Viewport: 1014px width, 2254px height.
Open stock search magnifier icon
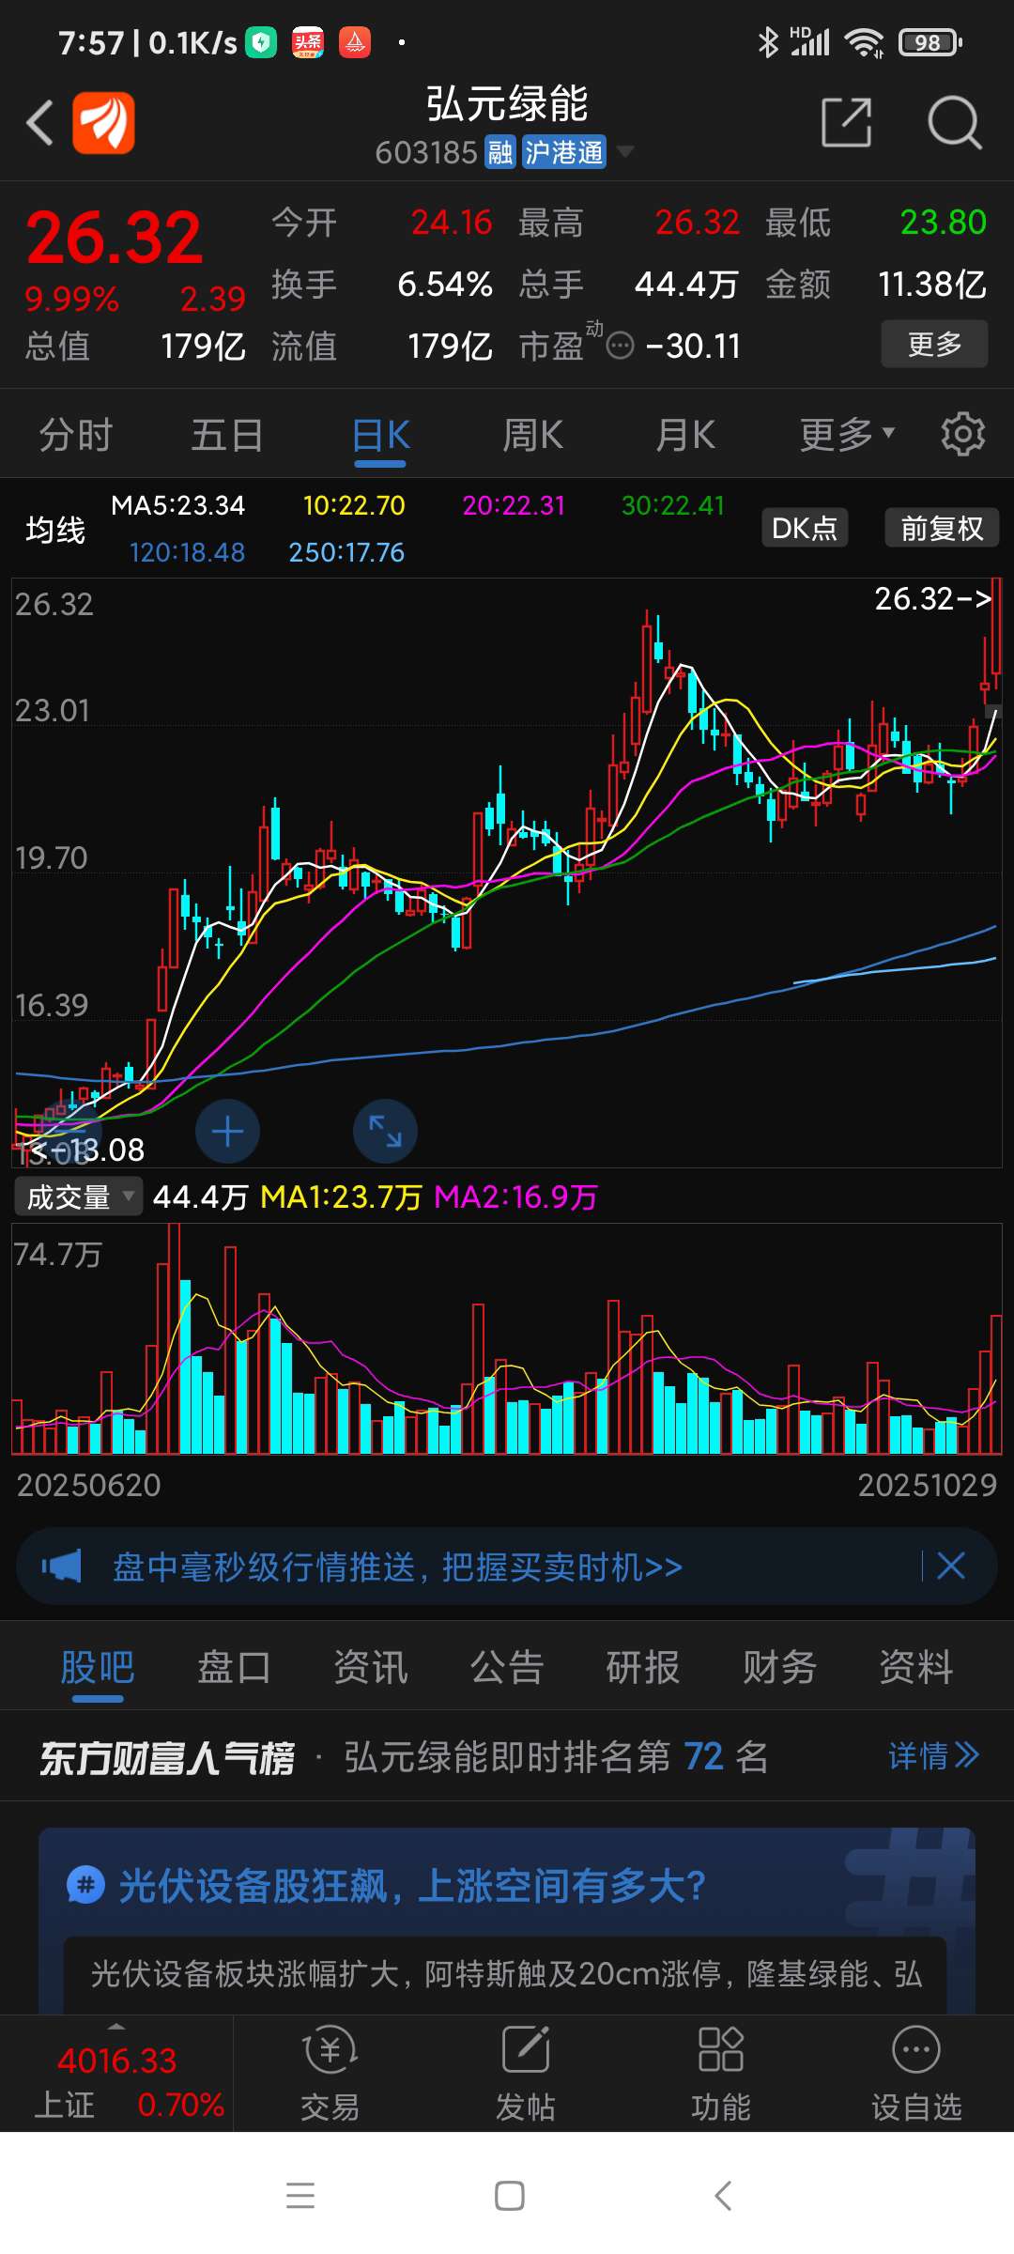point(954,122)
